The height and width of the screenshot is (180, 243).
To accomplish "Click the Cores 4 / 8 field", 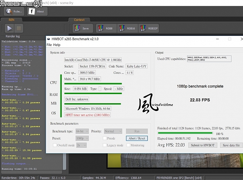I will pos(130,72).
